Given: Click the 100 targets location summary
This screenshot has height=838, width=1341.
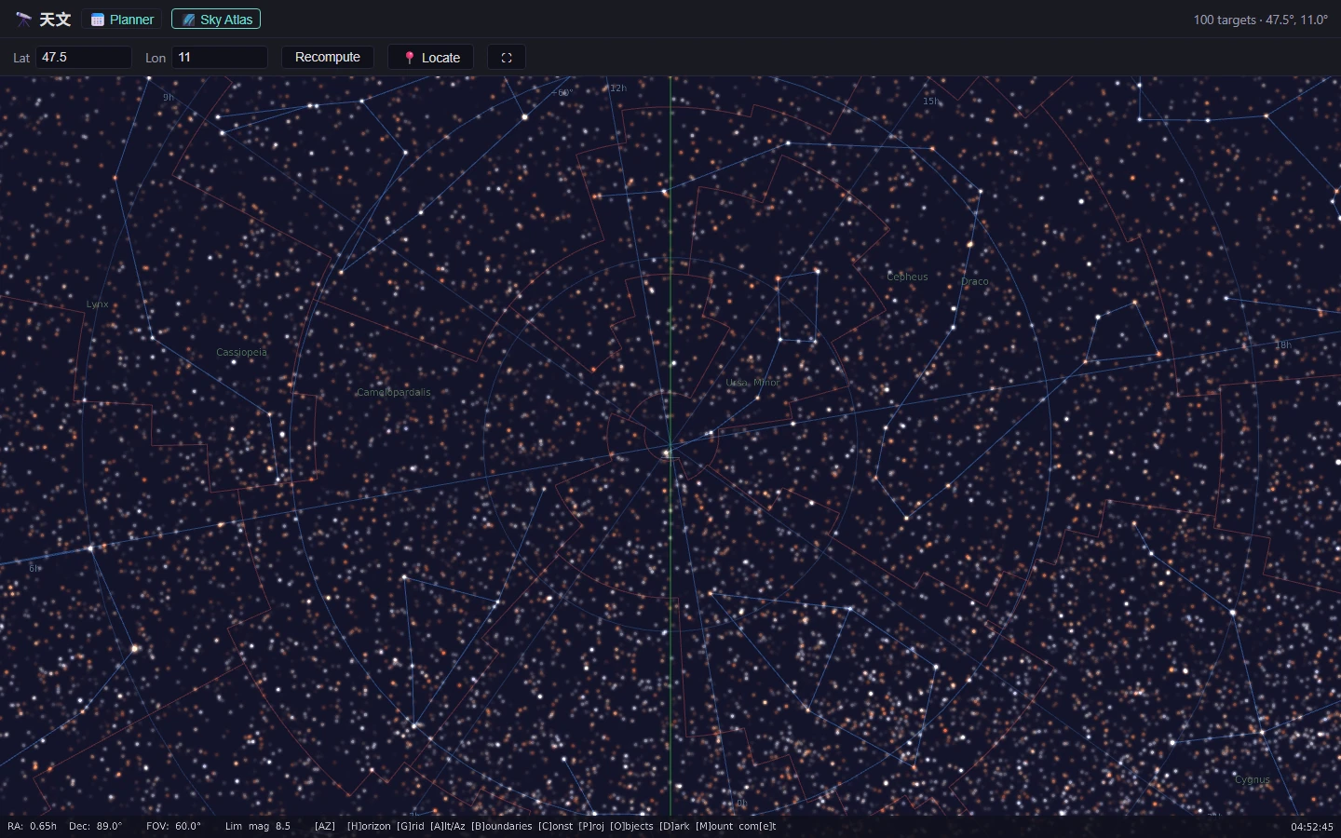Looking at the screenshot, I should click(1261, 20).
